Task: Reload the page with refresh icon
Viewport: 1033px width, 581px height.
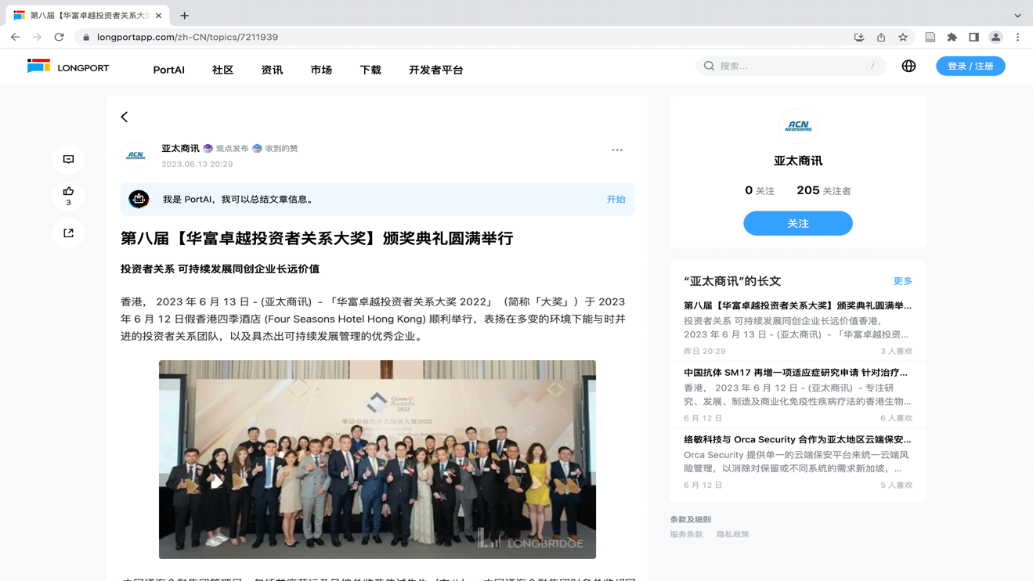Action: pos(59,37)
